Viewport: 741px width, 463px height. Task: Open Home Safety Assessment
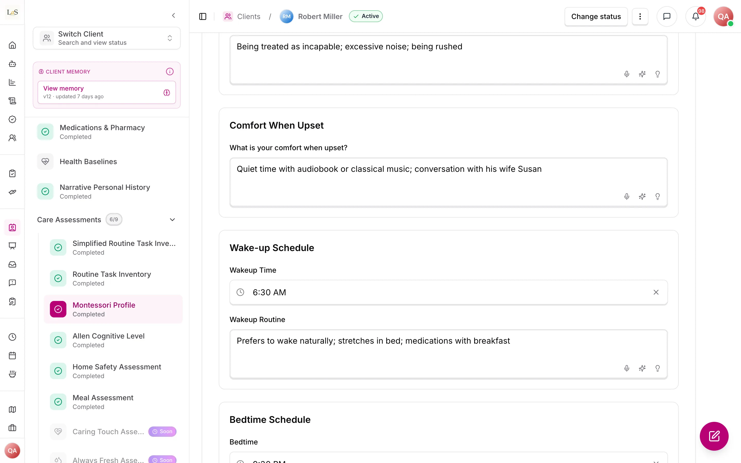113,371
